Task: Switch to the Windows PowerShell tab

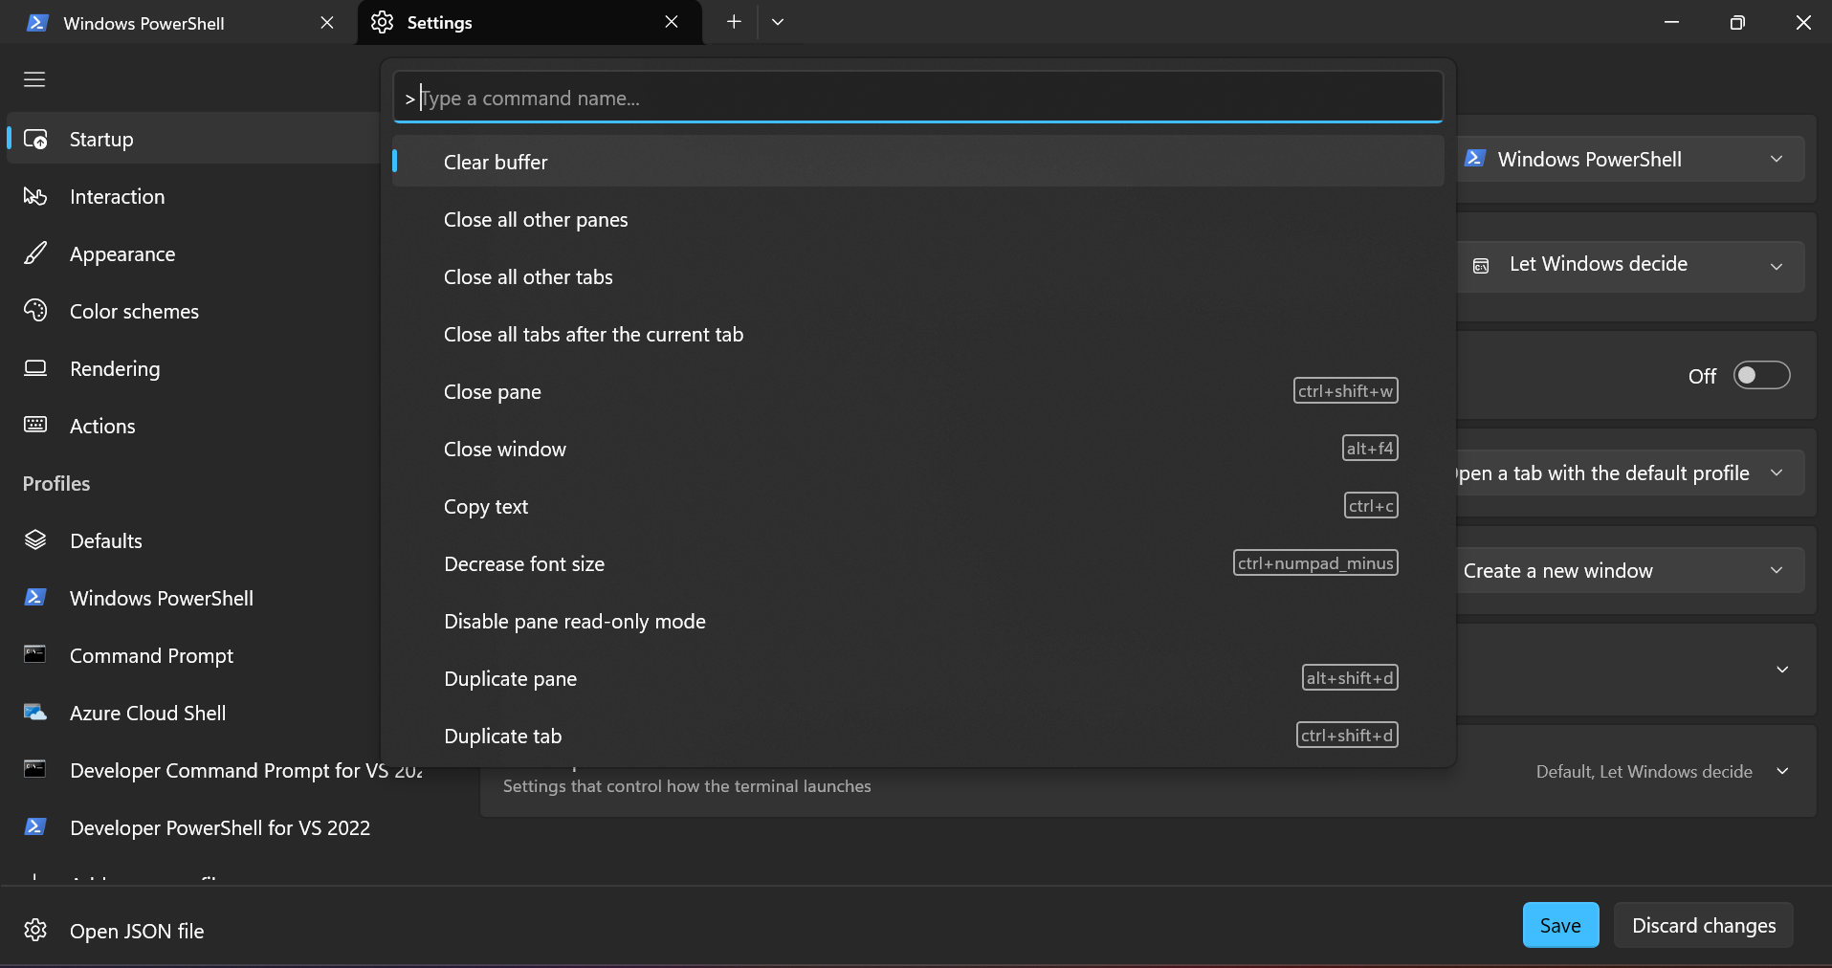Action: (x=177, y=23)
